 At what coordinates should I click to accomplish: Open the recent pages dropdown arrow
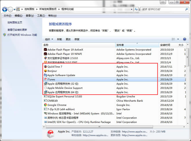[14, 10]
